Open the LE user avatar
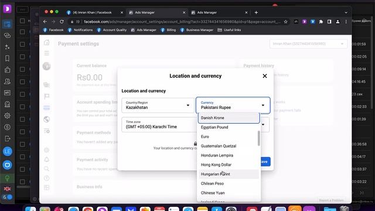375x211 pixels. (x=8, y=151)
